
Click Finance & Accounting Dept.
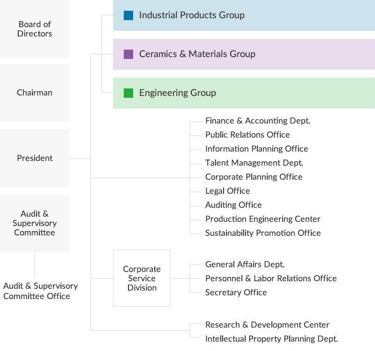(258, 121)
